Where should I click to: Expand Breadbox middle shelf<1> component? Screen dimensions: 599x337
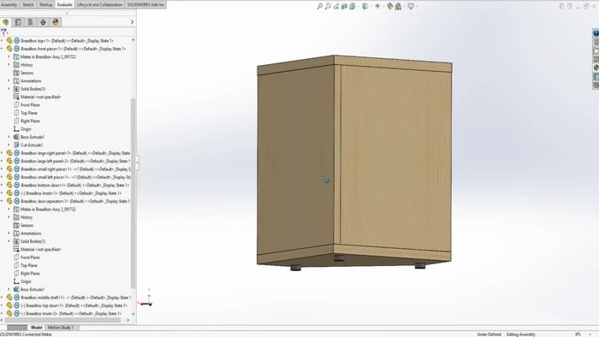pyautogui.click(x=2, y=298)
